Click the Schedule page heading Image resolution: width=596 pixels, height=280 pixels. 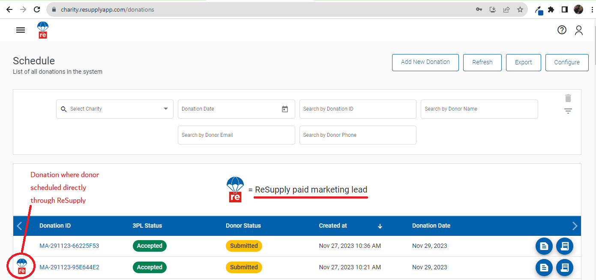(x=34, y=61)
